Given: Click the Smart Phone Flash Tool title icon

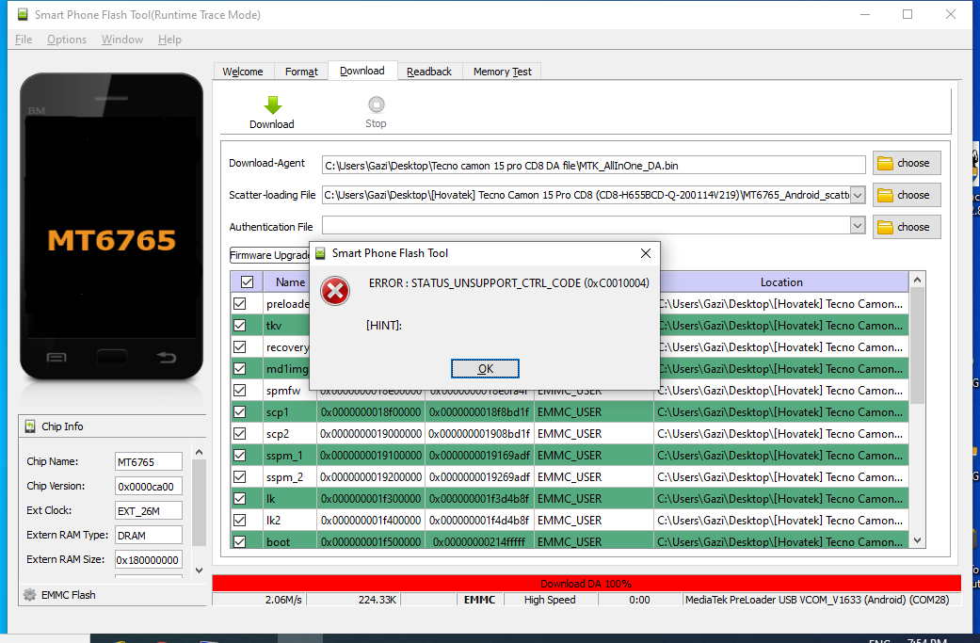Looking at the screenshot, I should point(23,14).
